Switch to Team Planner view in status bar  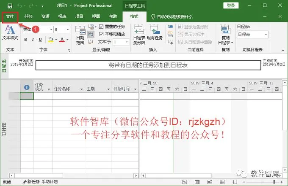[x=210, y=182]
